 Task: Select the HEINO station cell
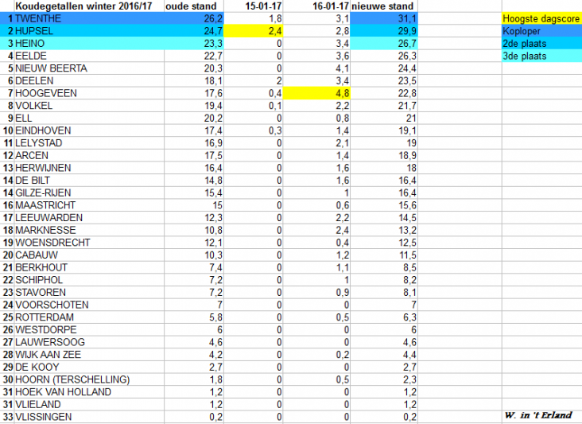tap(89, 44)
